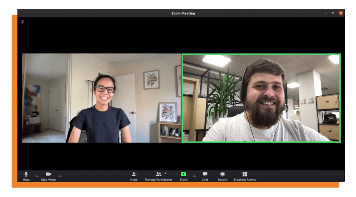The image size is (356, 197).
Task: Select the bearded man's highlighted video tile
Action: pos(261,98)
